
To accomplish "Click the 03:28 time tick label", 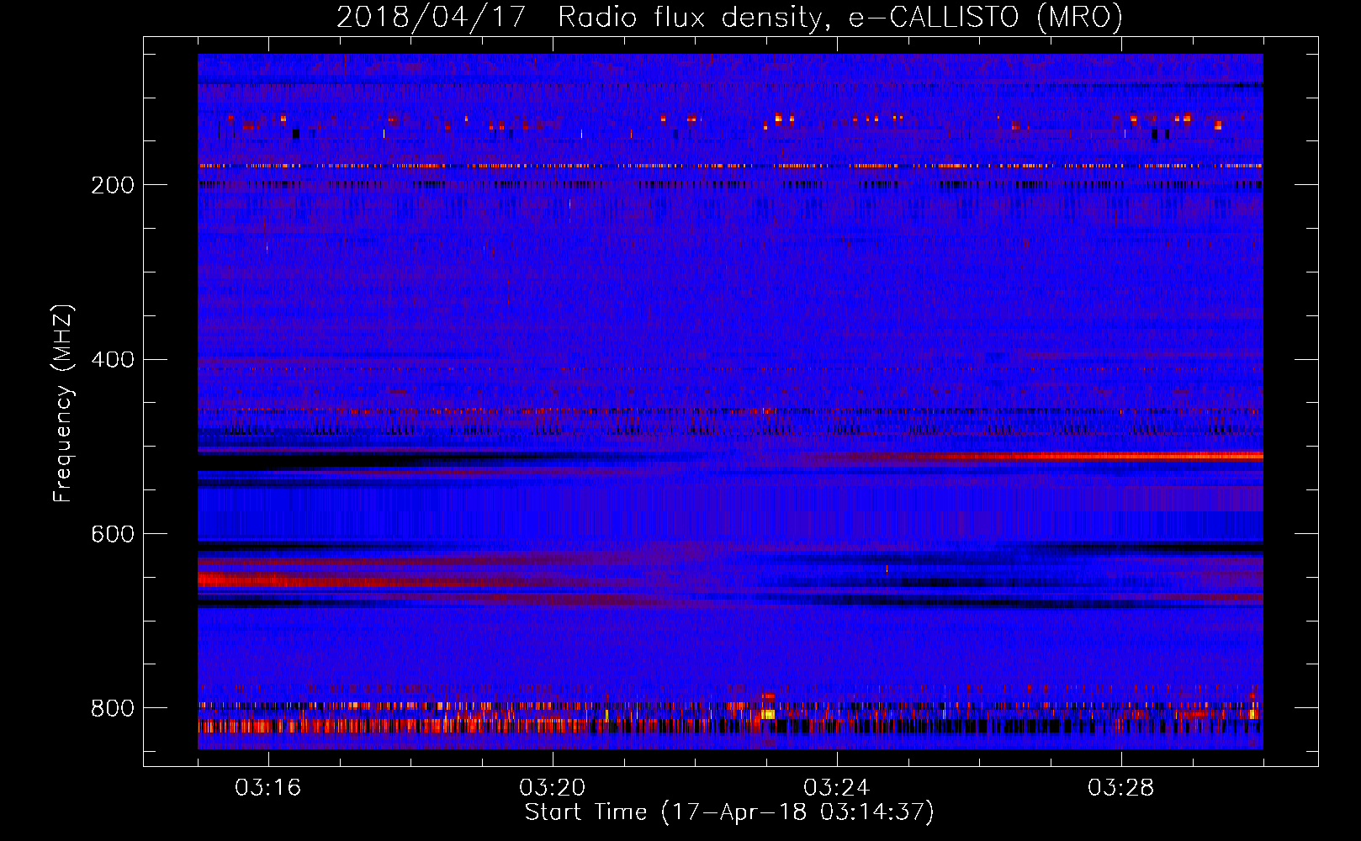I will tap(1120, 788).
